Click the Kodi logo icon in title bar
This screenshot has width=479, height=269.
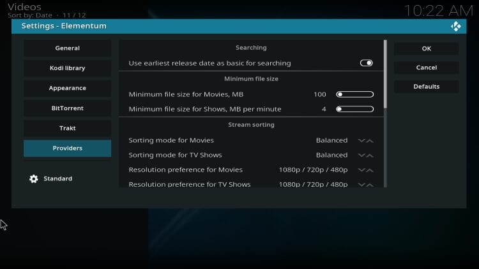coord(456,27)
